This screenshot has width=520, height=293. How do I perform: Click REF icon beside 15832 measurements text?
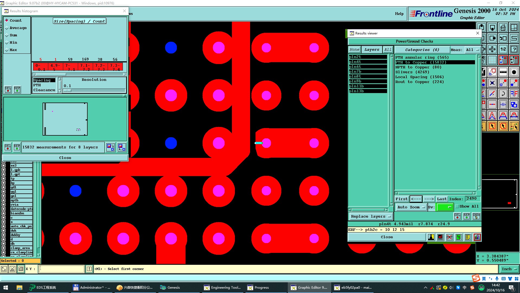(x=17, y=147)
